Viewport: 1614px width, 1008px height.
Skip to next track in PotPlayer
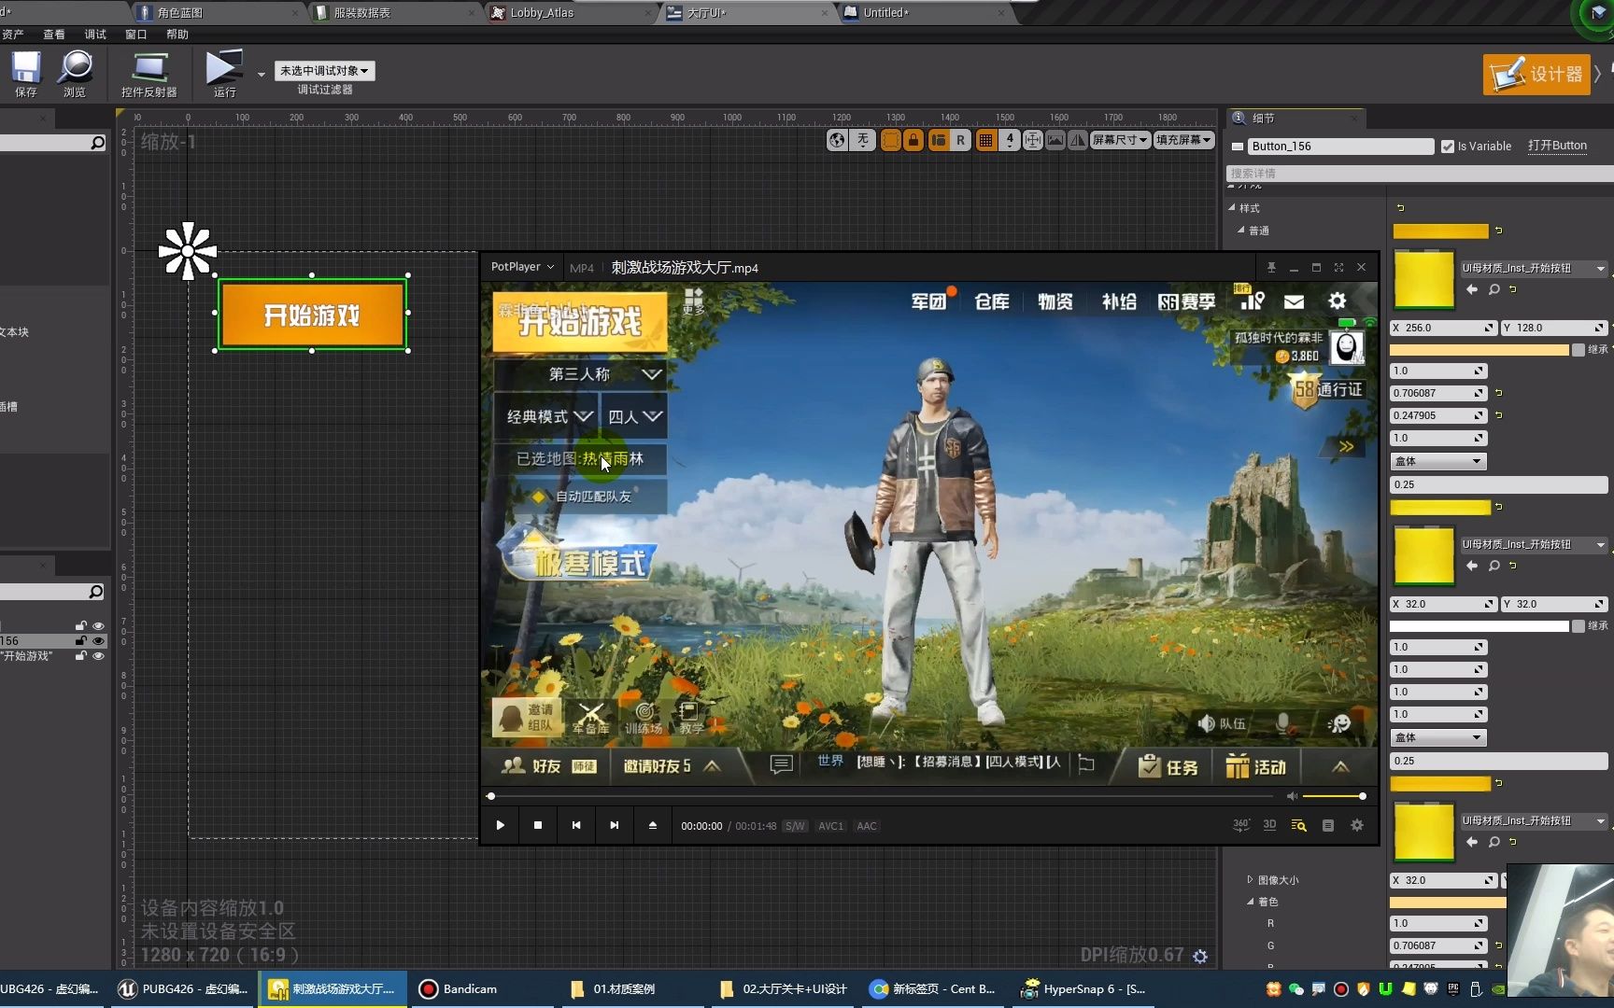[x=615, y=825]
